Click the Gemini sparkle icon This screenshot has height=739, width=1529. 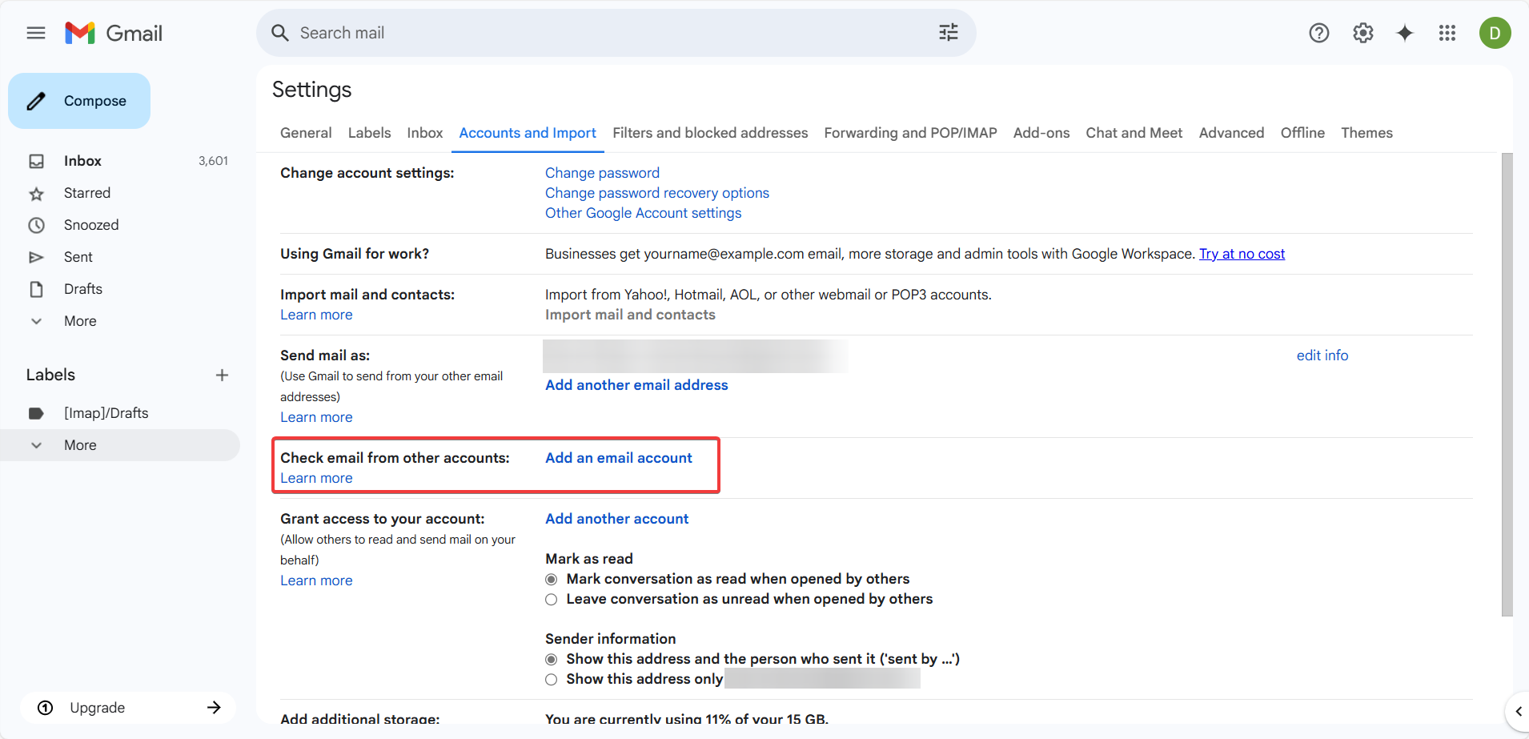(1405, 33)
